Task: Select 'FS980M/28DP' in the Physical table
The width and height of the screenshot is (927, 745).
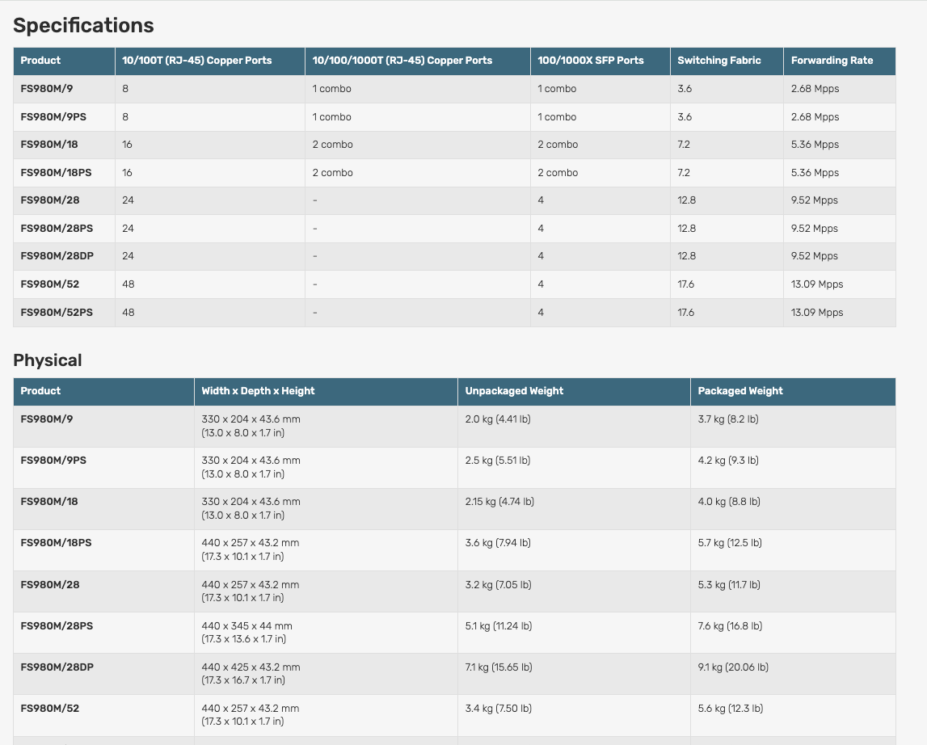Action: (x=57, y=667)
